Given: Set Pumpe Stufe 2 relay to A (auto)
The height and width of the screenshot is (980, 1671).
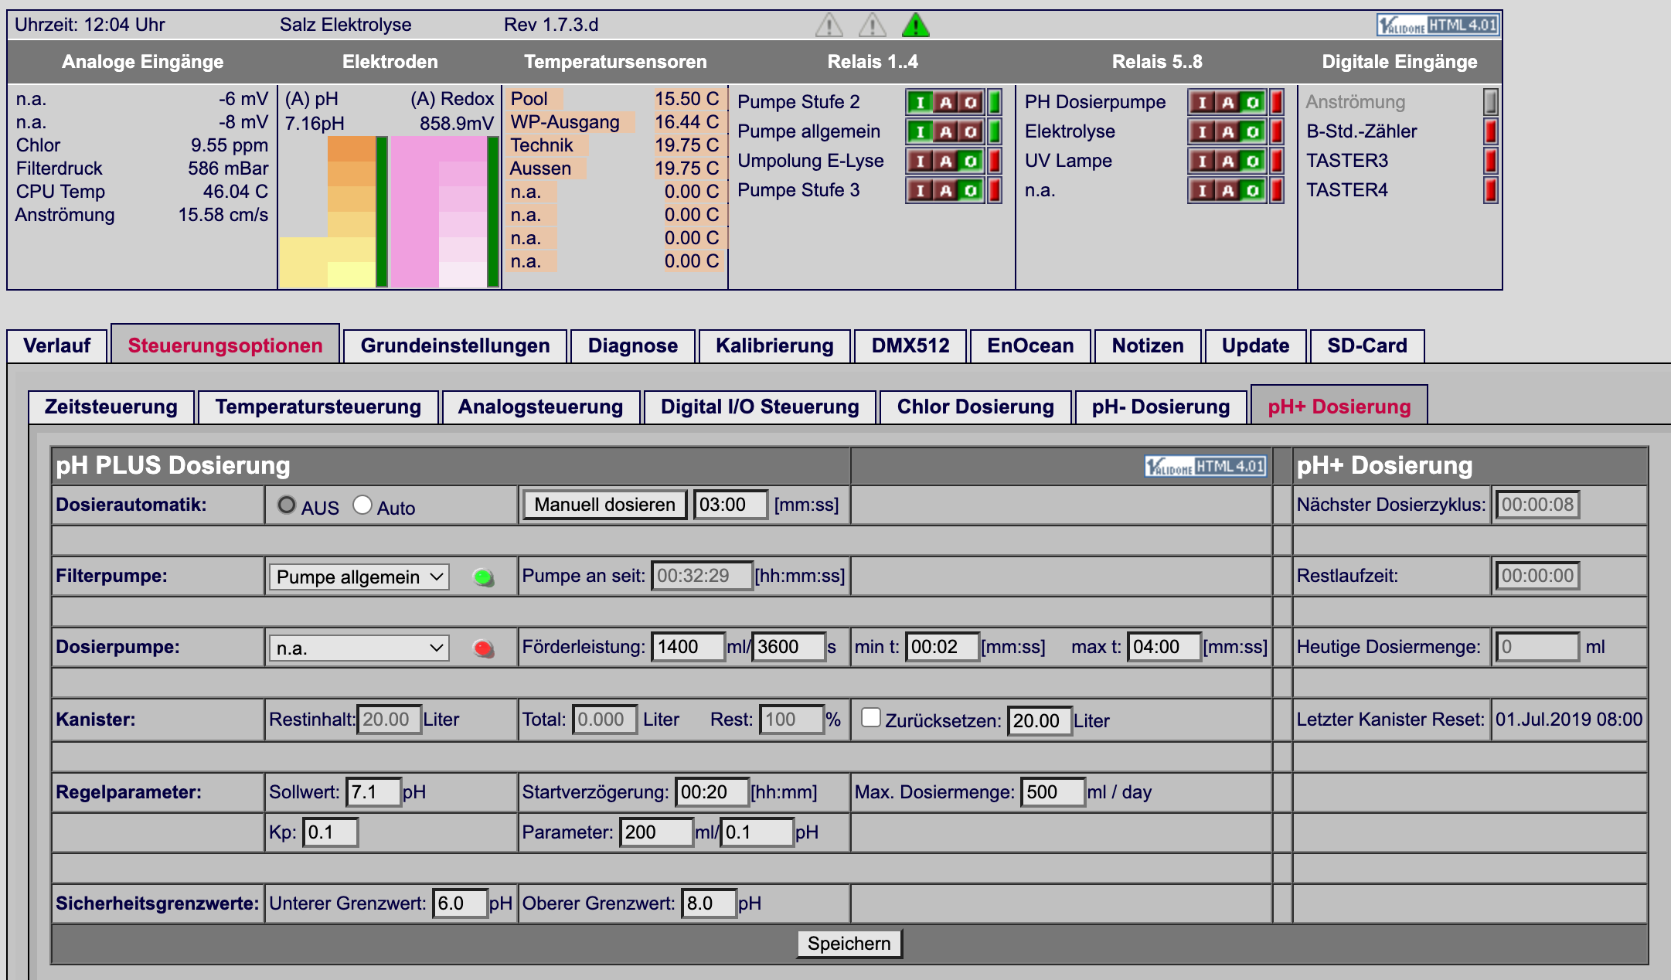Looking at the screenshot, I should click(x=945, y=102).
